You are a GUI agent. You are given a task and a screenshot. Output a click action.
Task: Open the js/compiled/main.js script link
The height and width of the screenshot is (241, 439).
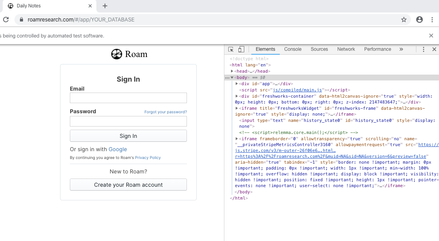pyautogui.click(x=297, y=90)
